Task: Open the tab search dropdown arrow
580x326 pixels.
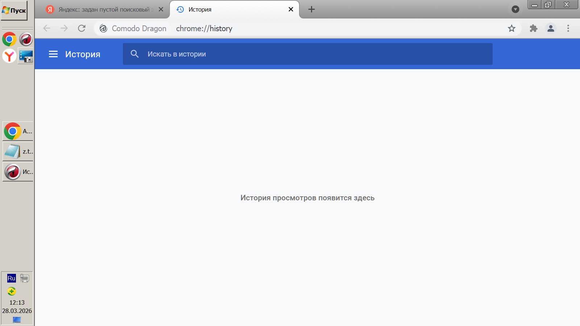Action: [x=515, y=9]
